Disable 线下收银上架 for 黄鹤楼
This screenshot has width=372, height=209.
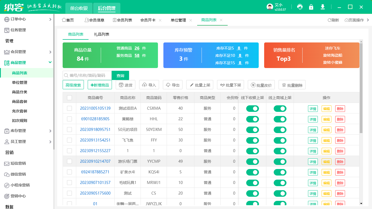pyautogui.click(x=252, y=119)
